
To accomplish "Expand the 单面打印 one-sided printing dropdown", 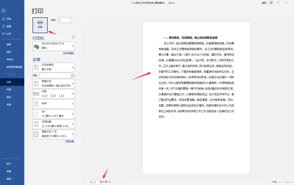I will pos(54,83).
